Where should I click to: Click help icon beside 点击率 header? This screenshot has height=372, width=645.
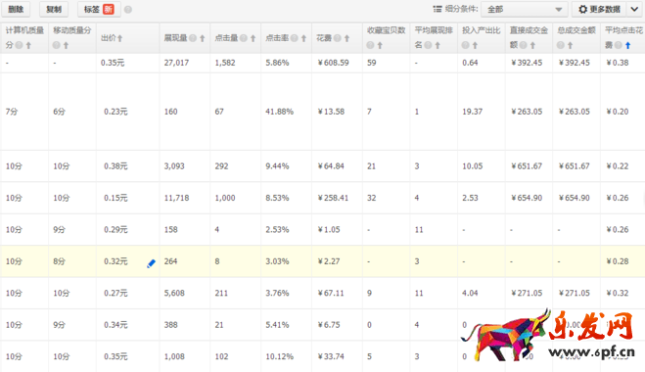click(295, 38)
